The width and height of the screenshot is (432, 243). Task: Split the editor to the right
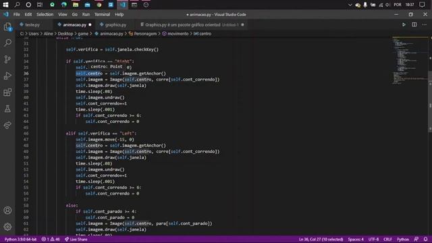pyautogui.click(x=414, y=24)
